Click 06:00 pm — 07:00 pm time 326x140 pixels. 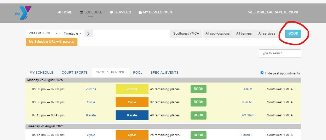click(48, 89)
